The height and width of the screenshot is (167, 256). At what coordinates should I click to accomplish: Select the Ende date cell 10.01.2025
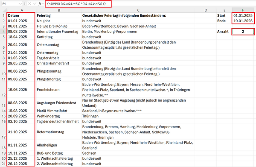(243, 21)
